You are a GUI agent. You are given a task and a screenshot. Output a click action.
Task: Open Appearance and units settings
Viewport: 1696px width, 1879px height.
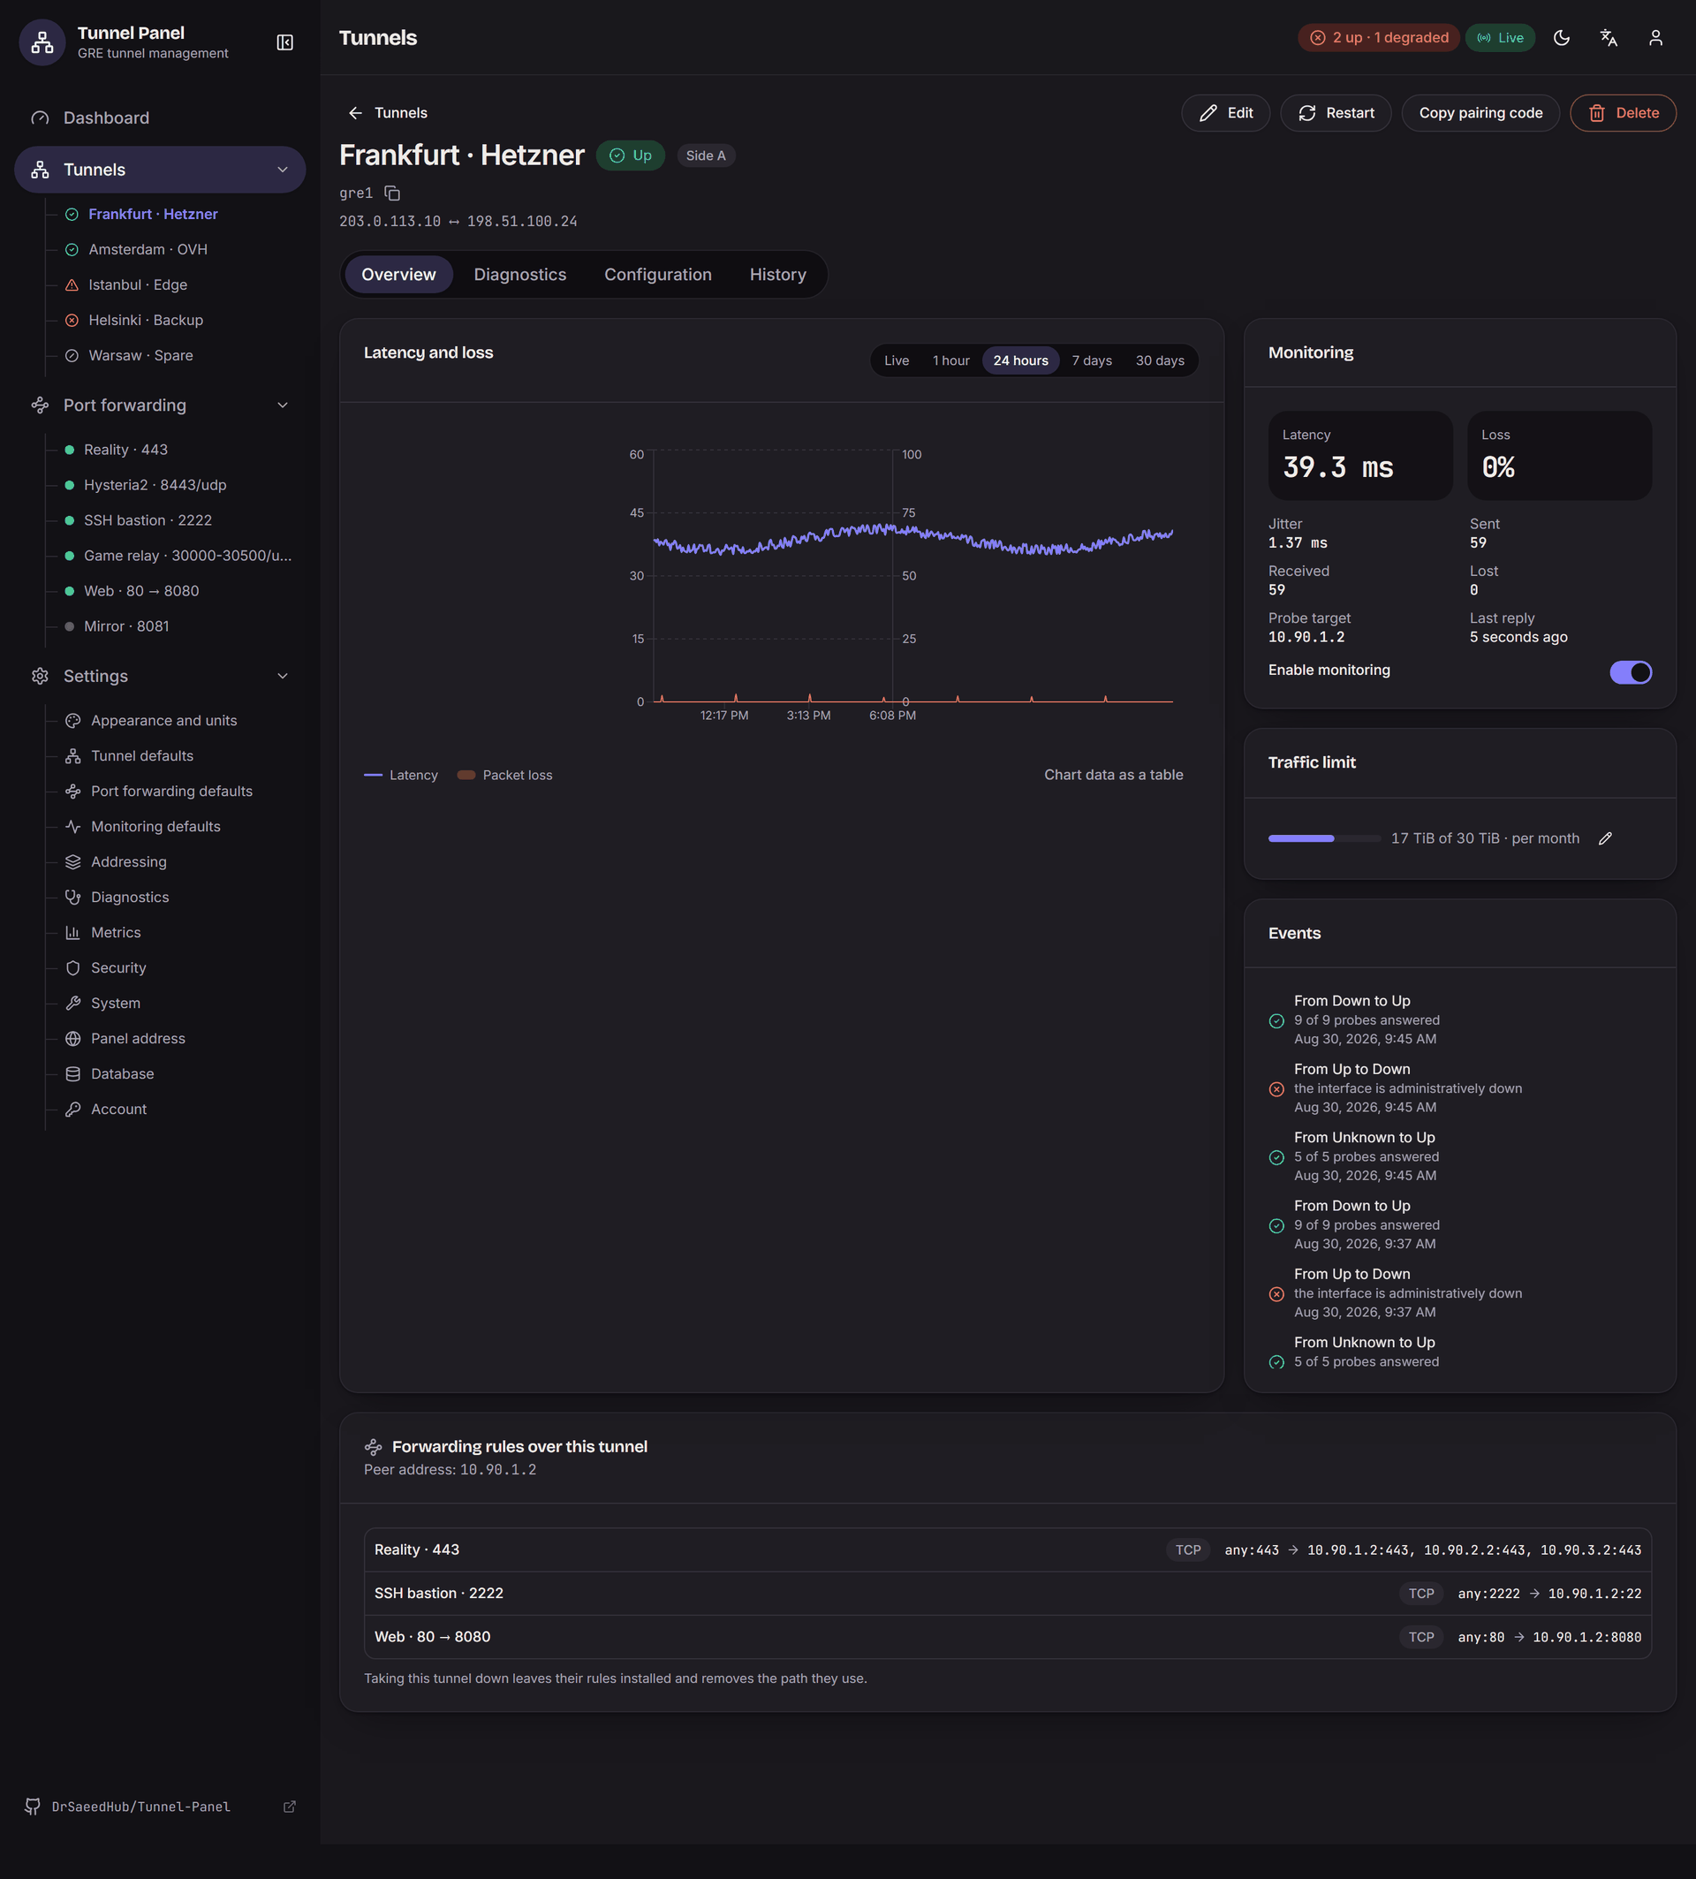coord(163,721)
